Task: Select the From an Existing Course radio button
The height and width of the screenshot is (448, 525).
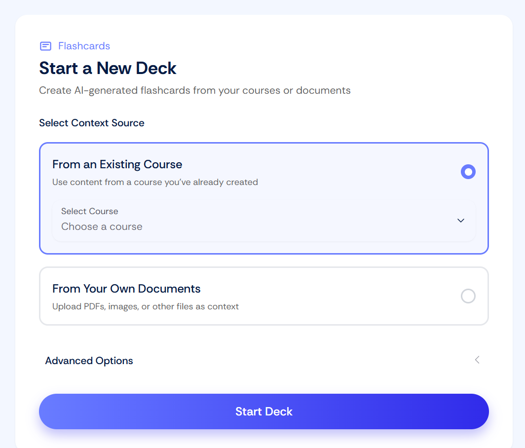Action: (468, 172)
